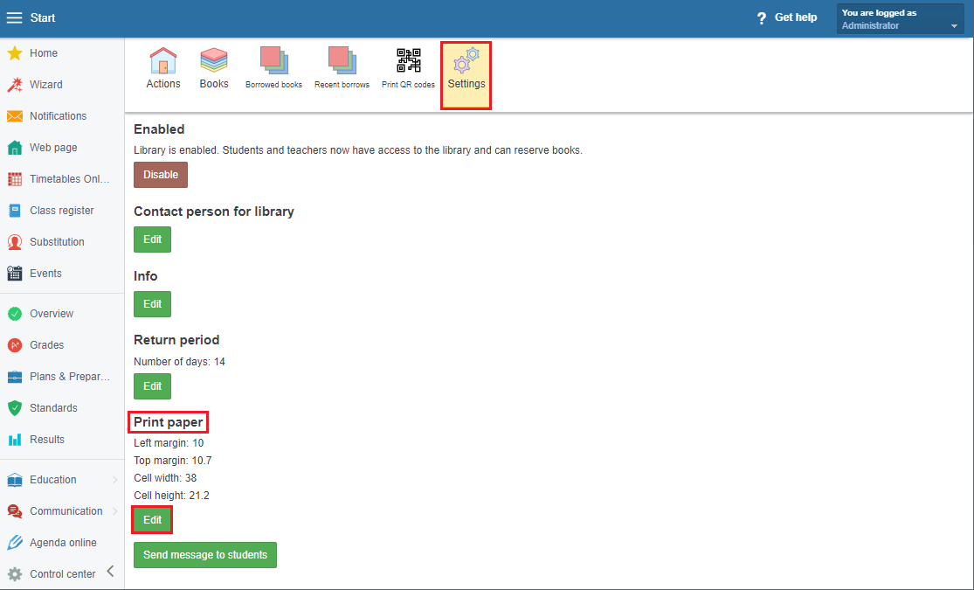Click the Start title text
This screenshot has width=974, height=590.
coord(43,18)
